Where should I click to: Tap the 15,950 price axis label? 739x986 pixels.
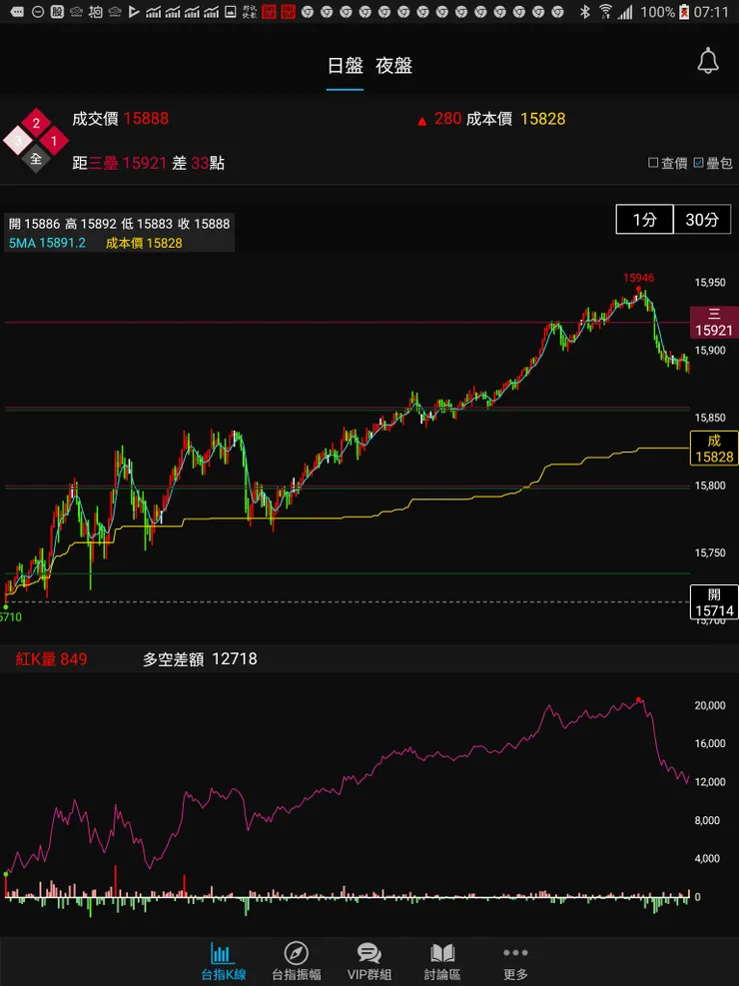(x=710, y=283)
